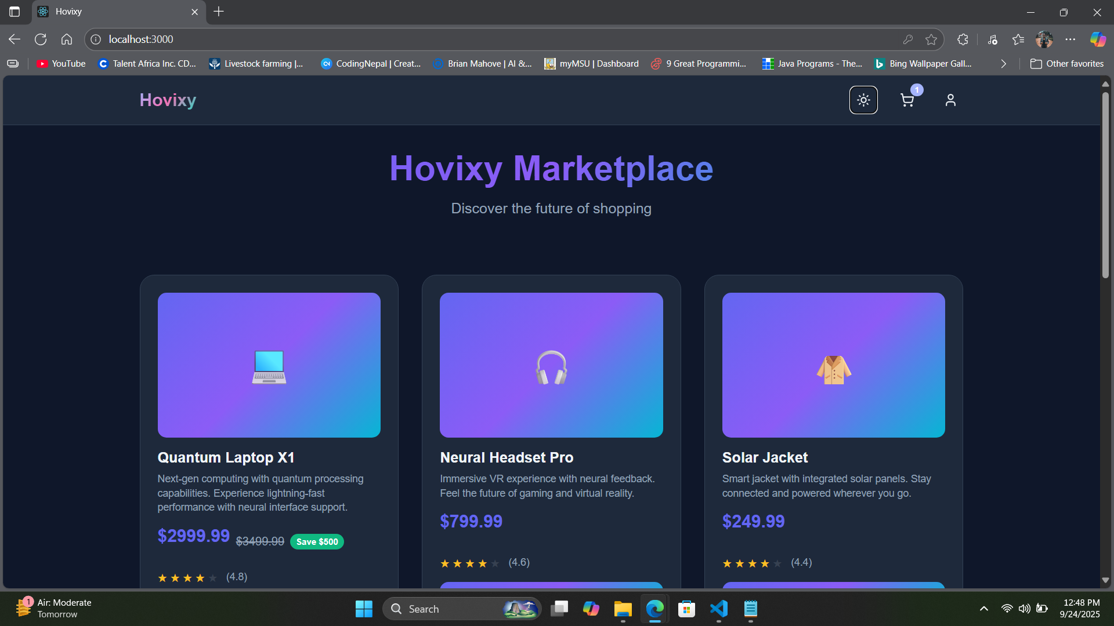
Task: Refresh the page
Action: click(41, 39)
